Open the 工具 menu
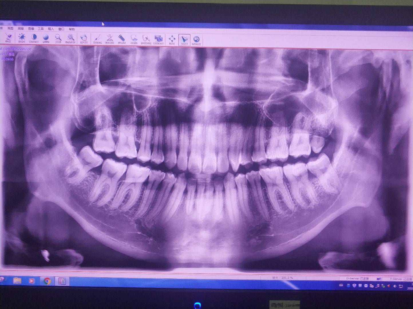Viewport: 413px width, 309px height. click(41, 29)
